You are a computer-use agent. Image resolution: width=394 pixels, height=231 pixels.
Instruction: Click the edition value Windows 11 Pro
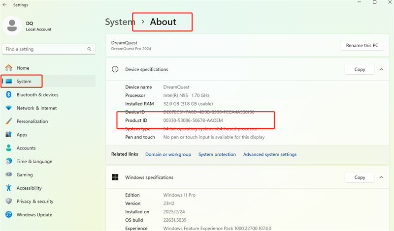179,195
